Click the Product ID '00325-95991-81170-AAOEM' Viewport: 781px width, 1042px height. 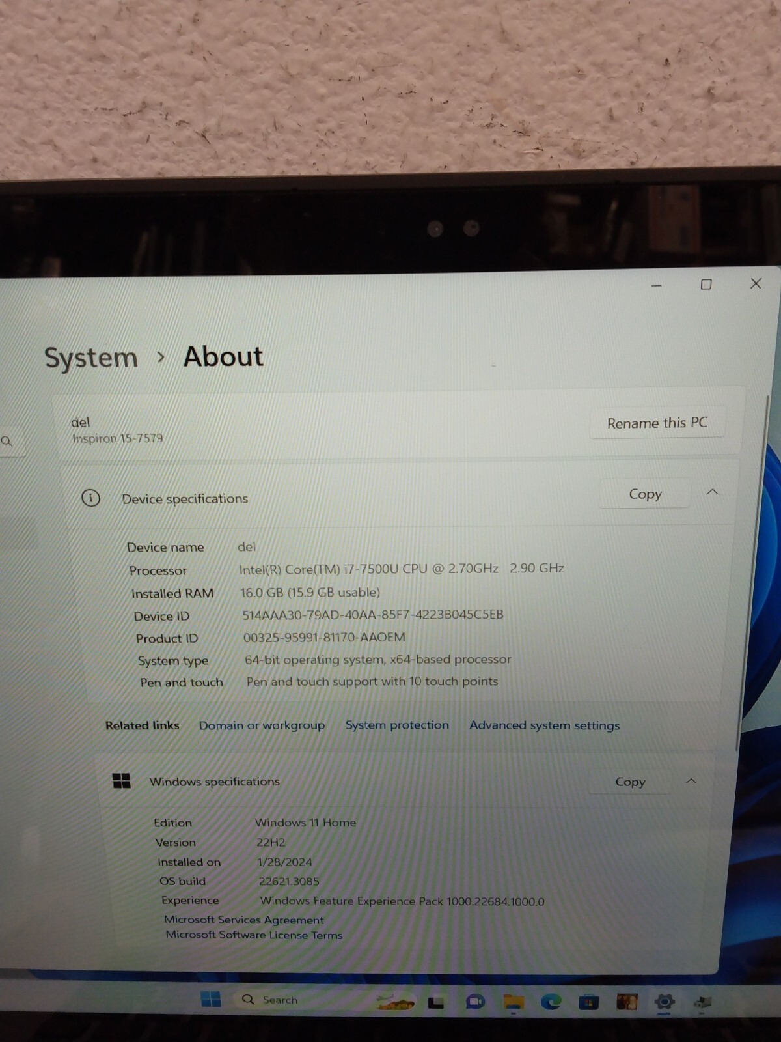(324, 637)
